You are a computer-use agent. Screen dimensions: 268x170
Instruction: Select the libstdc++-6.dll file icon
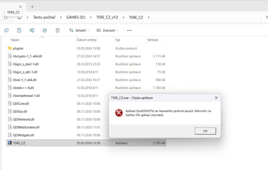[x=10, y=88]
